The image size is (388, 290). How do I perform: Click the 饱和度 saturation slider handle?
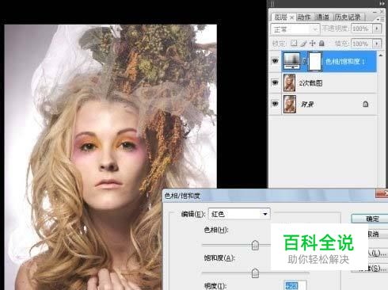[255, 273]
